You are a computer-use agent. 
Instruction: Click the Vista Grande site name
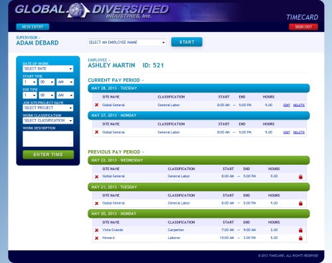coord(112,230)
